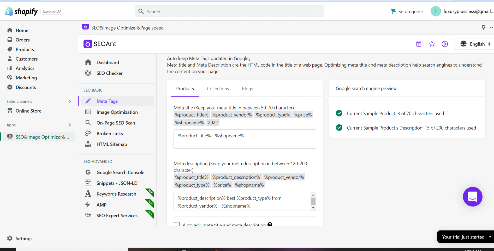
Task: Insert %shopname% into meta description
Action: pos(249,185)
